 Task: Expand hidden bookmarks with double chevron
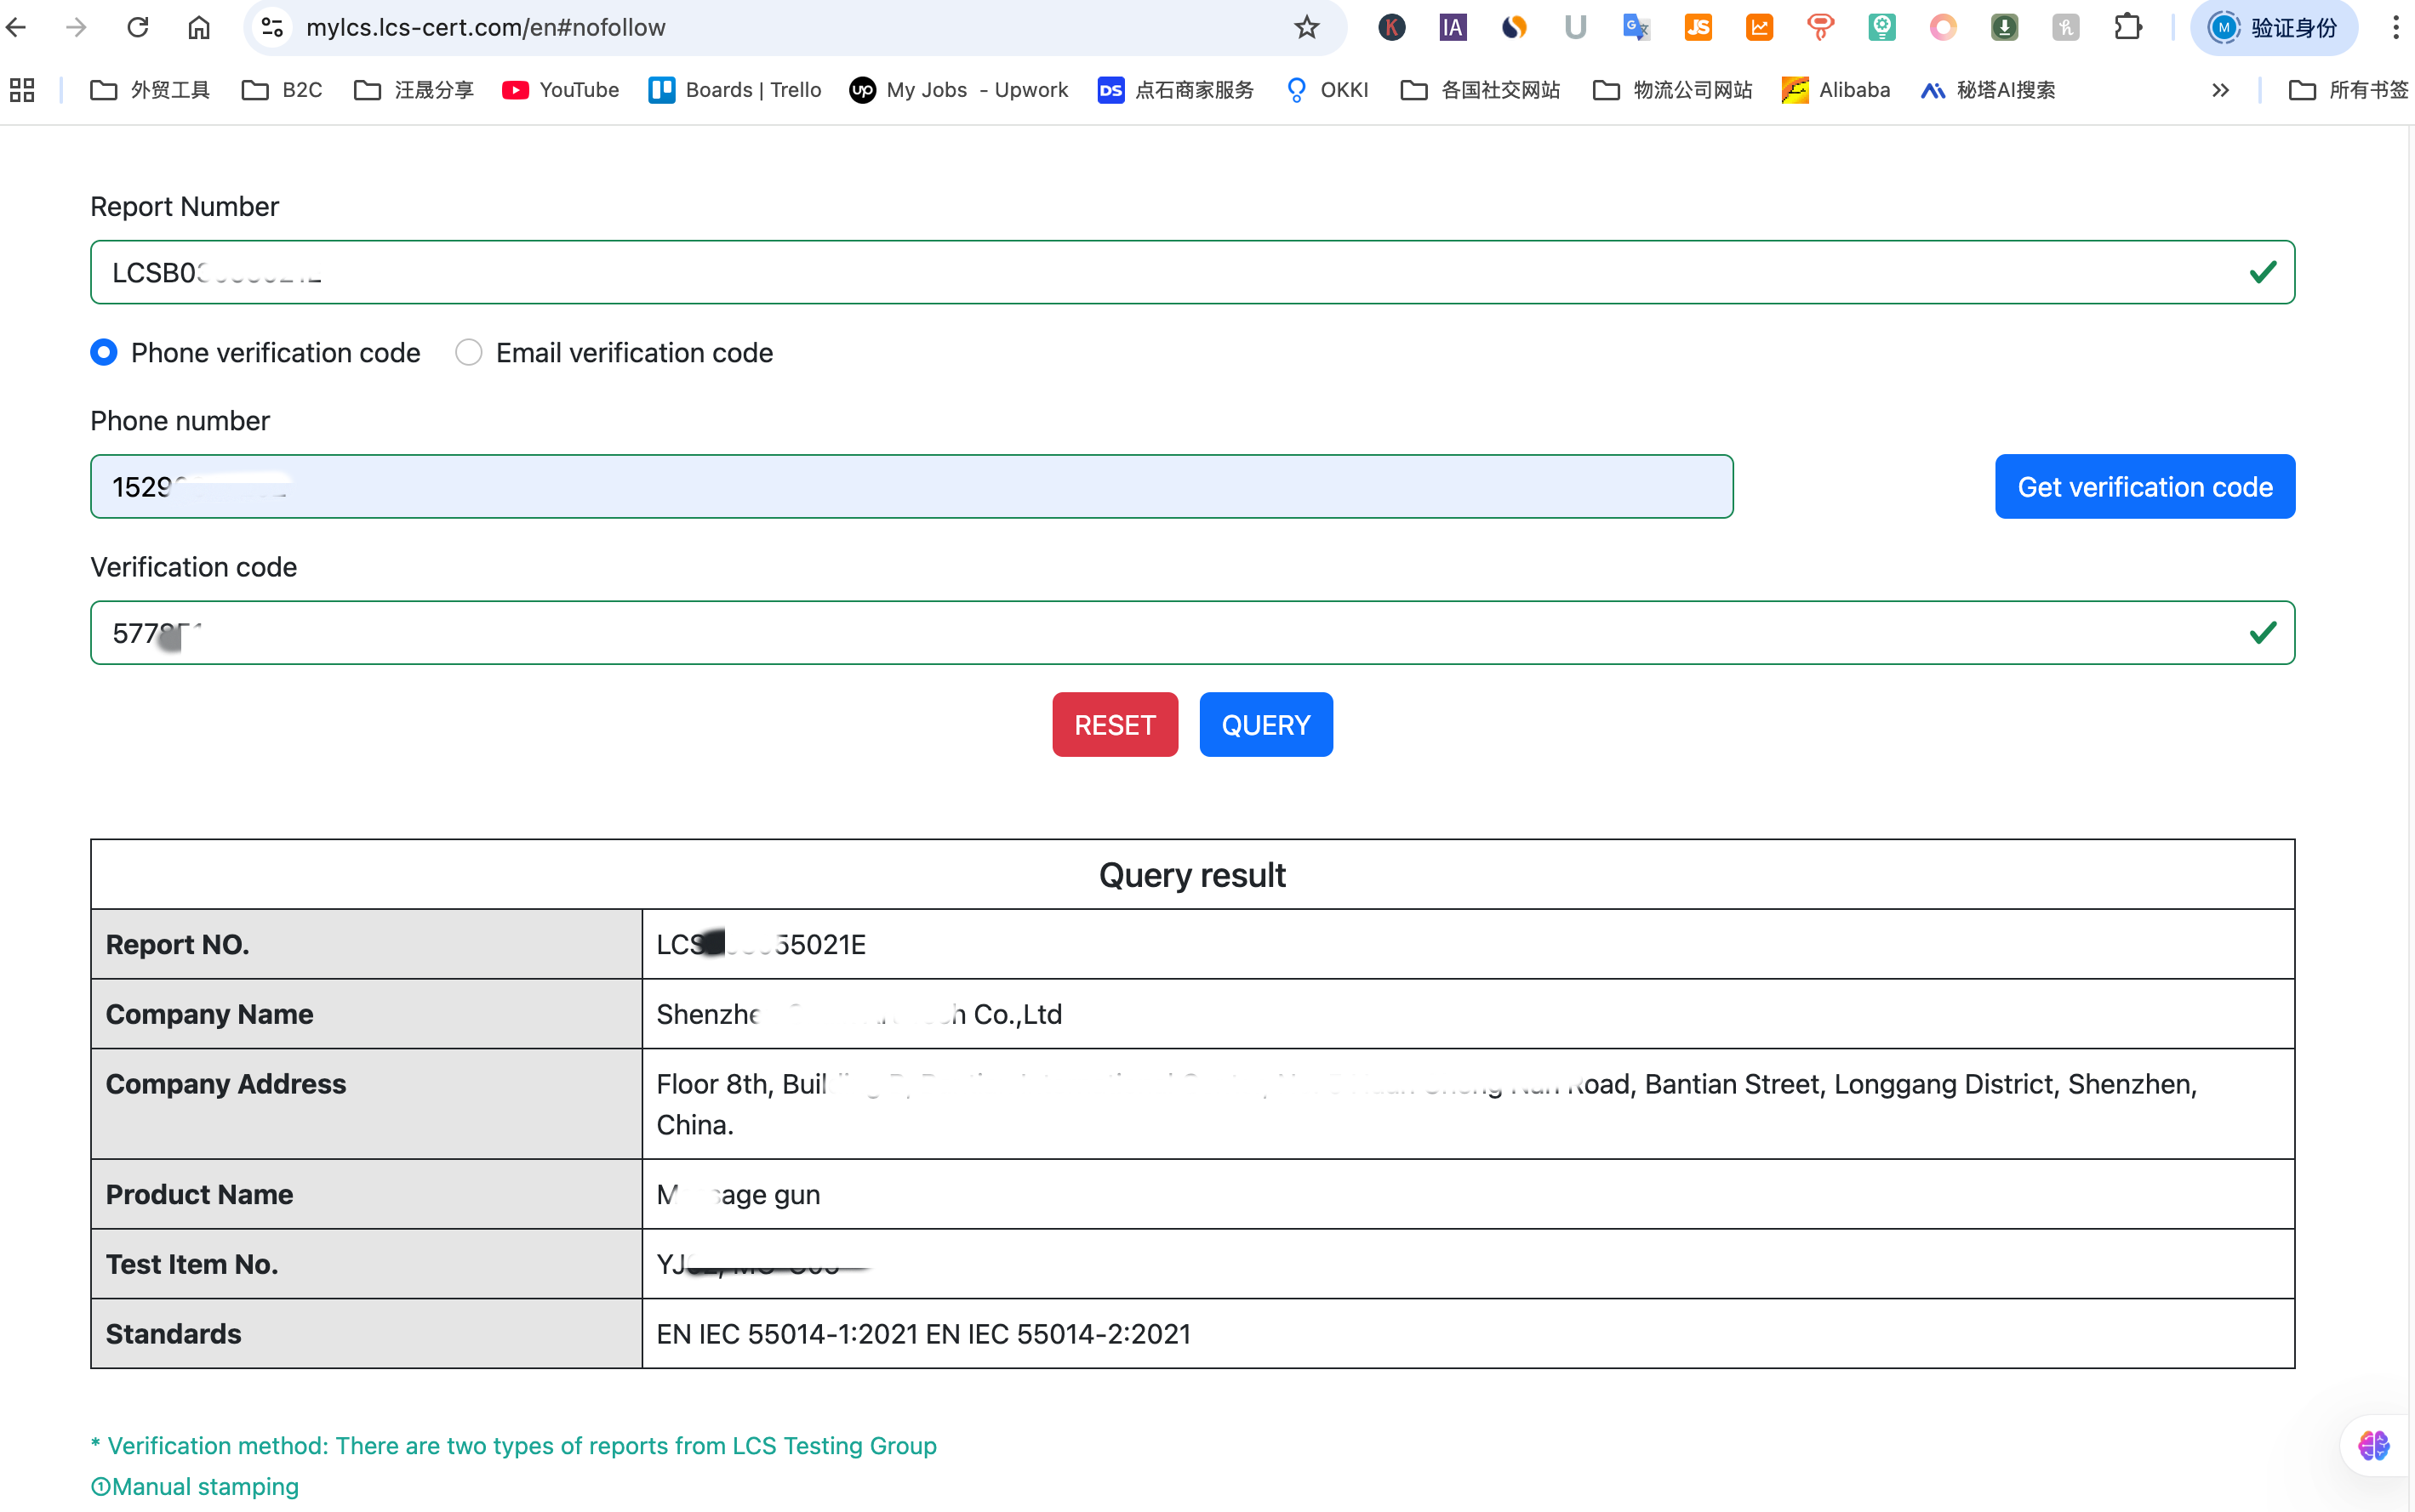coord(2220,90)
